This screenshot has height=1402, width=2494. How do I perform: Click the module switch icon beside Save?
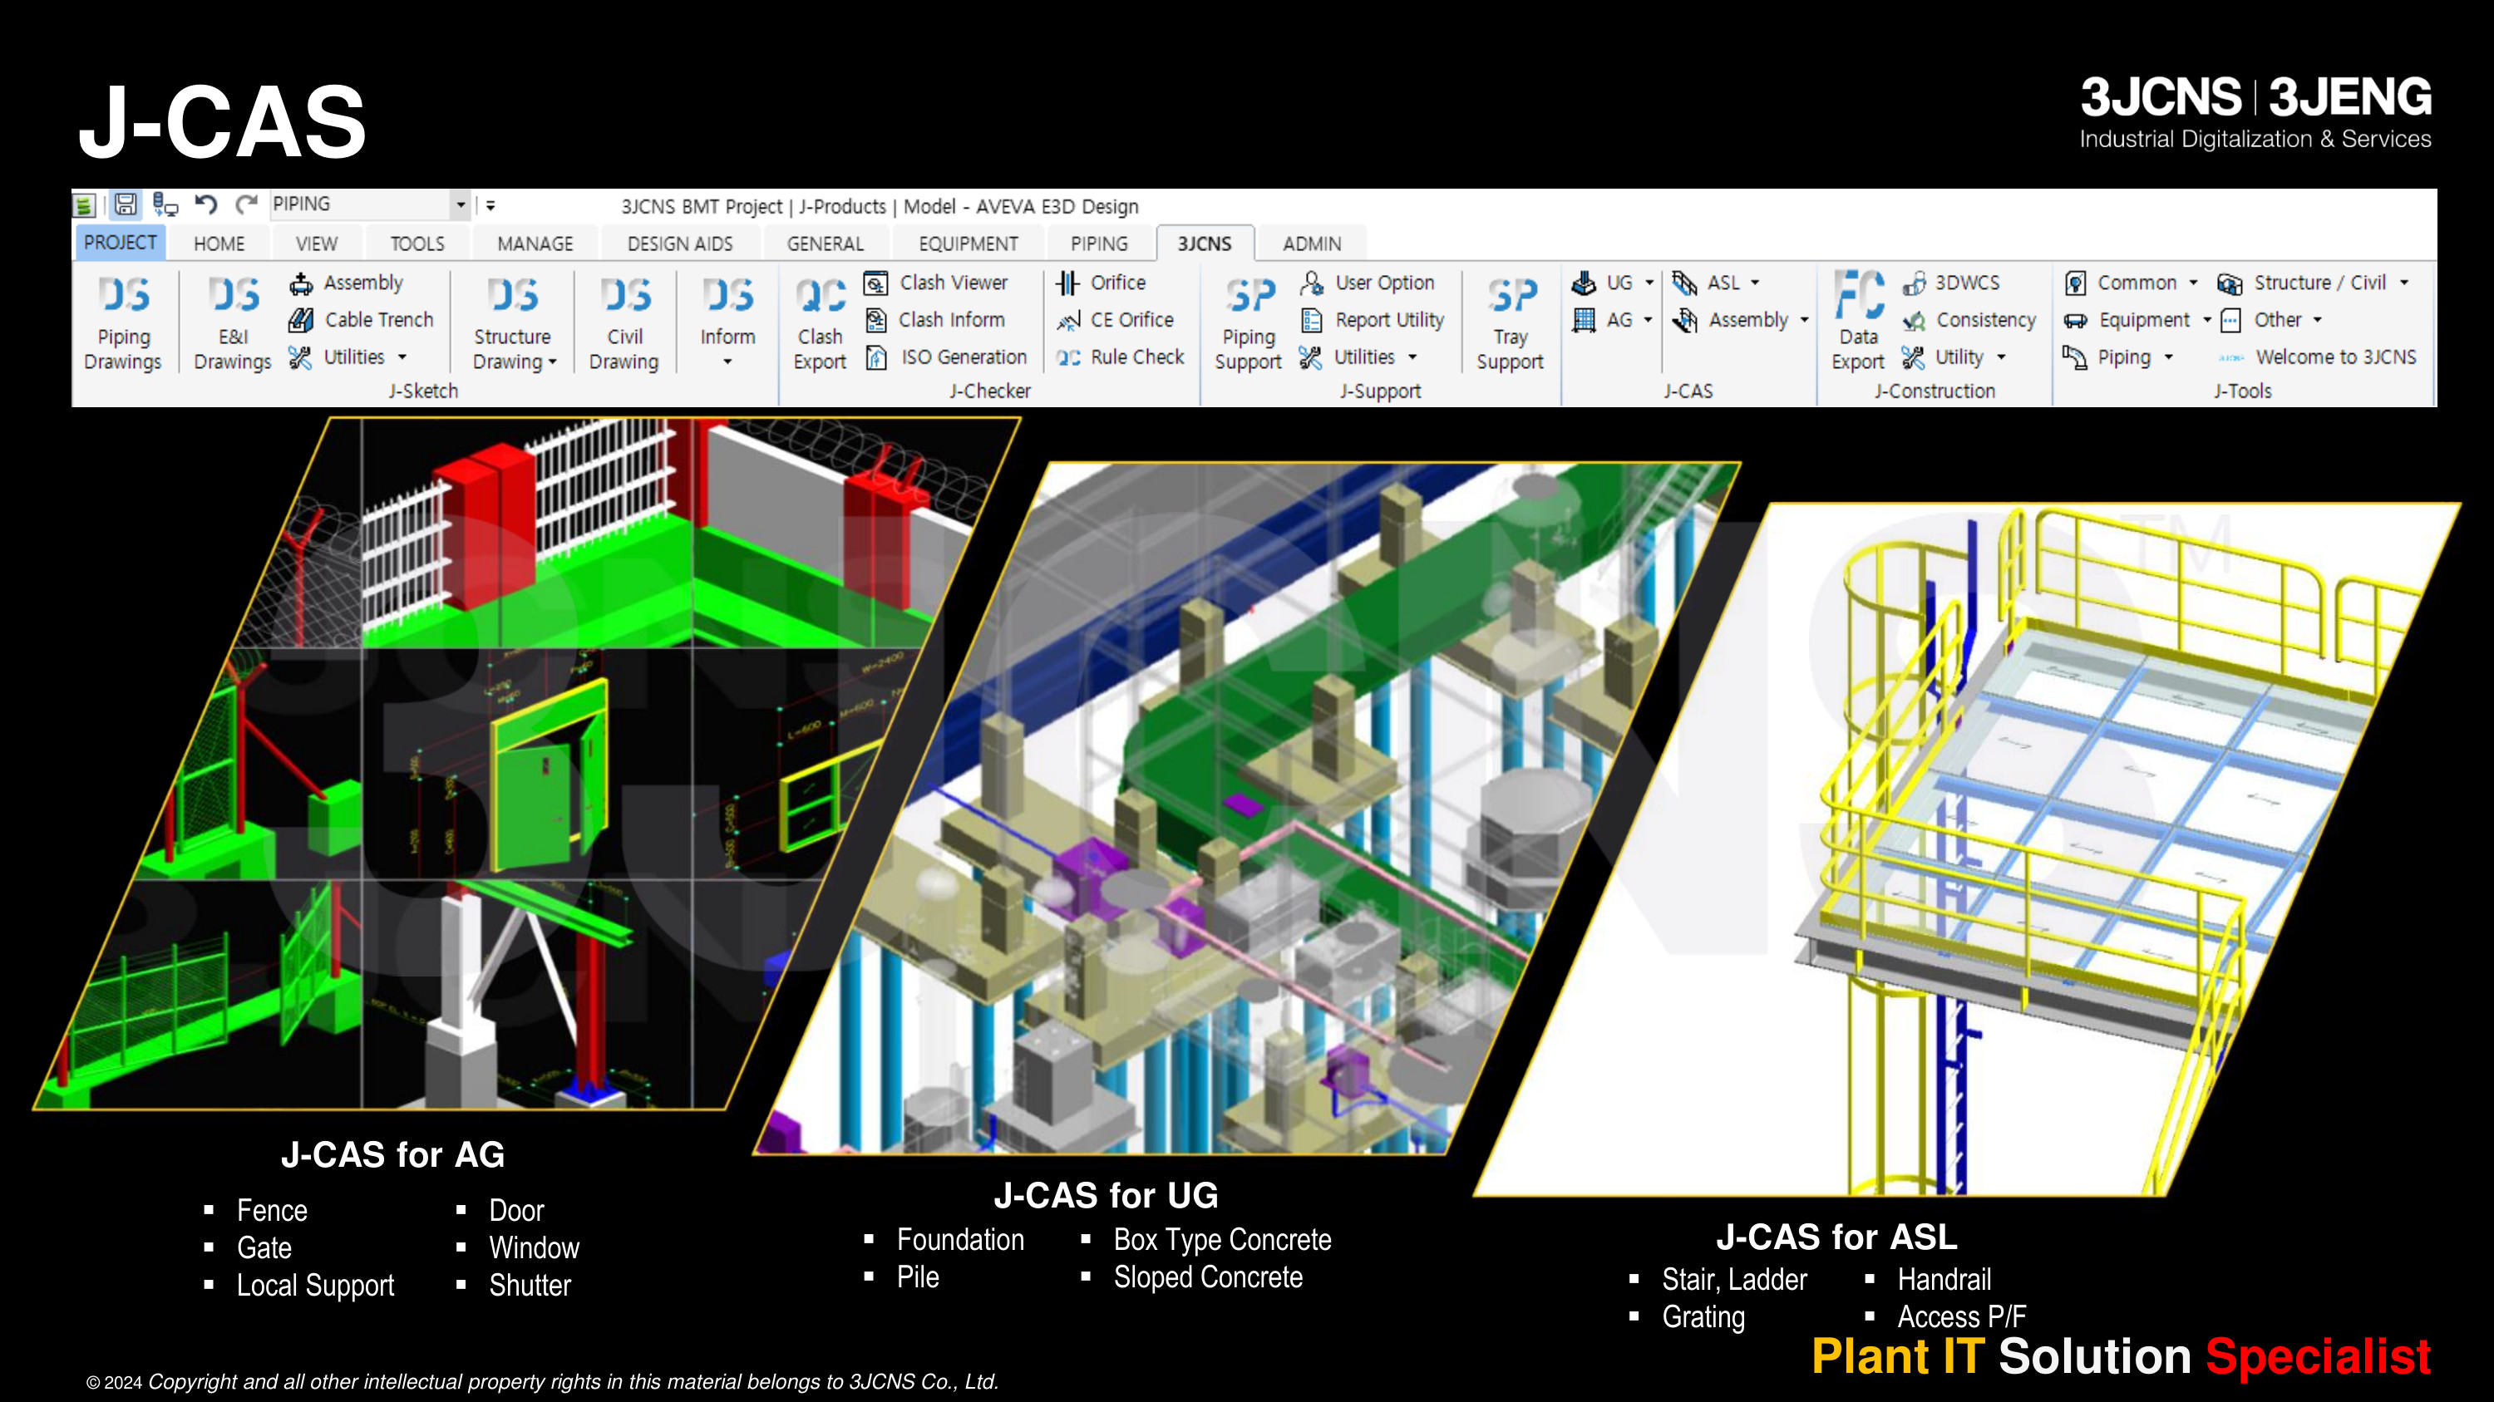point(165,204)
